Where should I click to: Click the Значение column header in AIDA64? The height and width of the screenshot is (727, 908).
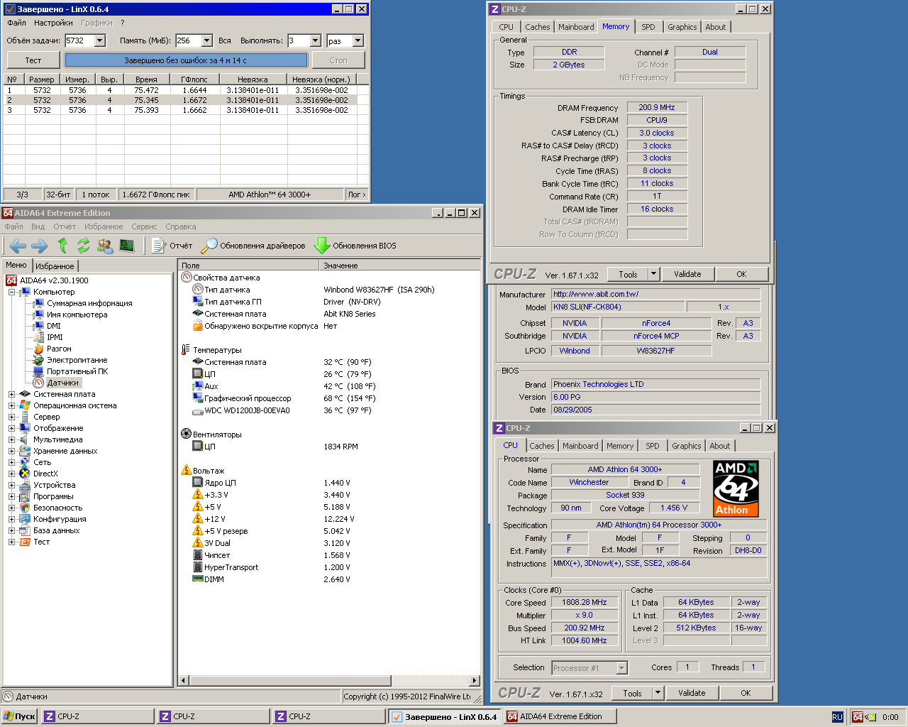[x=400, y=266]
